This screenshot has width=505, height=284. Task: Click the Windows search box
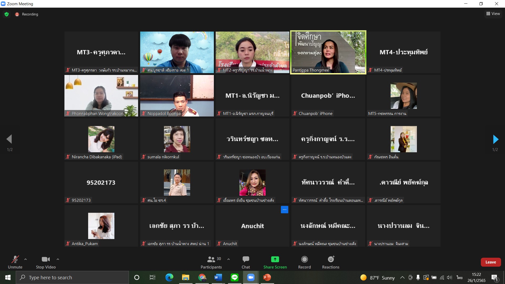click(72, 277)
